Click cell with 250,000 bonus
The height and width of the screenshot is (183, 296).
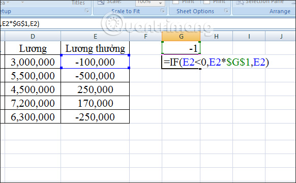[x=95, y=89]
